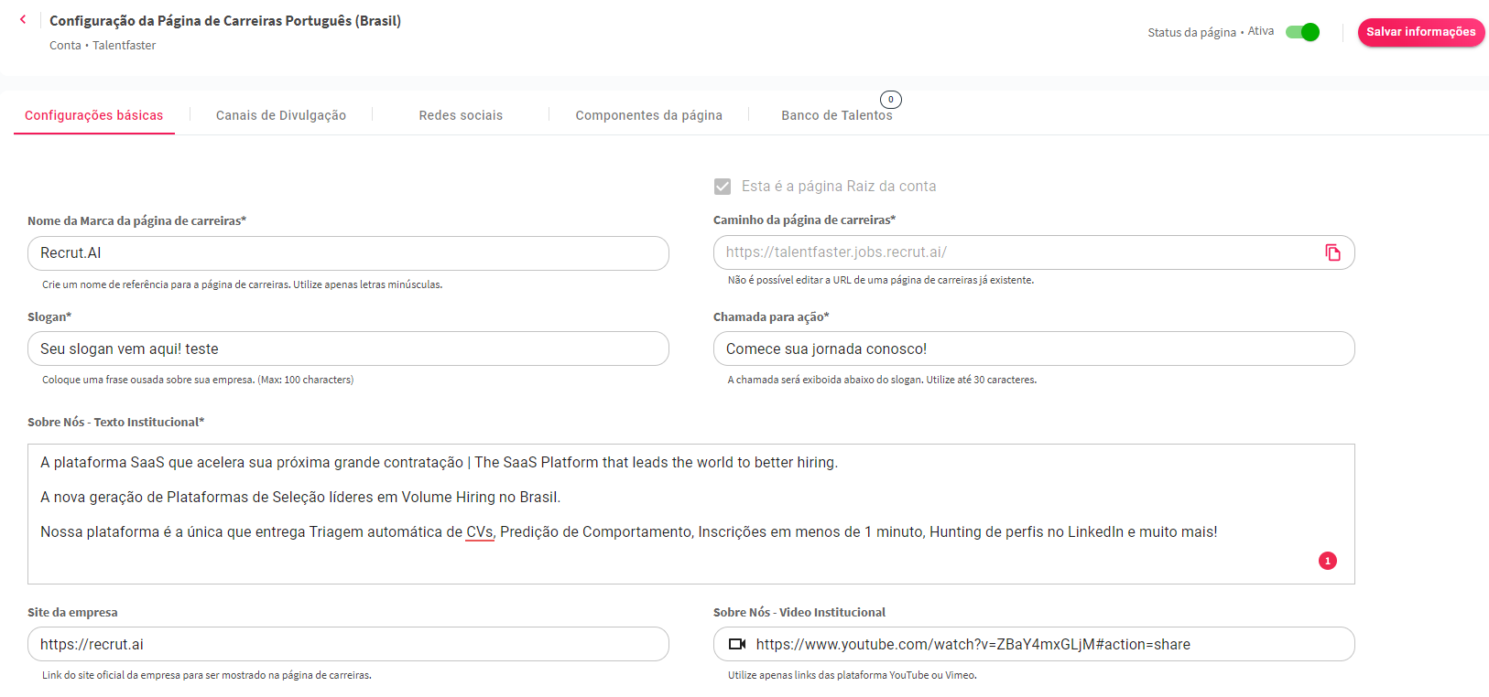Edit the brand name field Recrut.AI
This screenshot has height=697, width=1489.
click(348, 253)
